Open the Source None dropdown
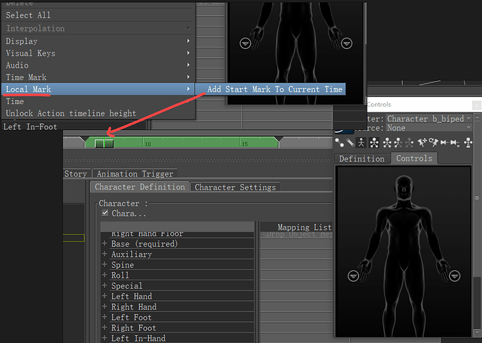Image resolution: width=482 pixels, height=343 pixels. [x=426, y=128]
